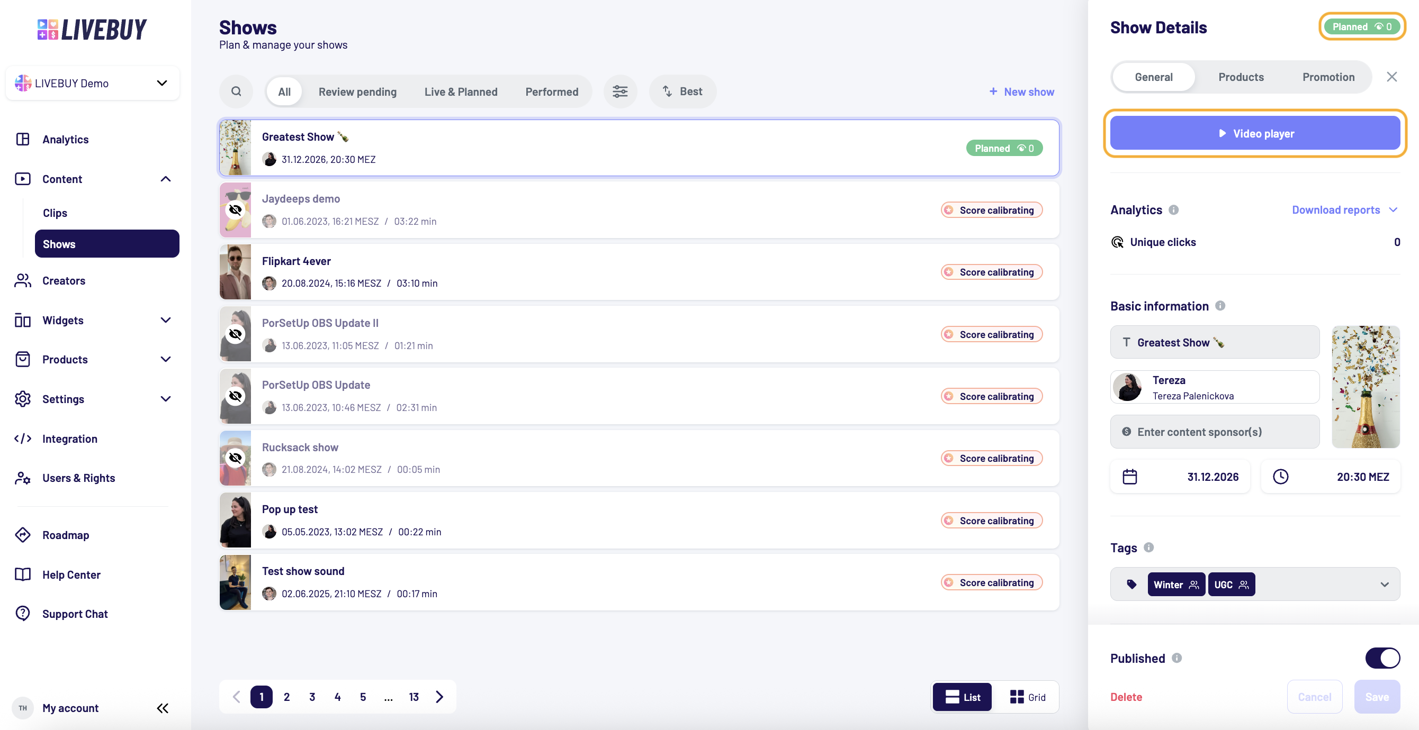Screen dimensions: 1419x730
Task: Open the search icon in Shows toolbar
Action: [236, 92]
